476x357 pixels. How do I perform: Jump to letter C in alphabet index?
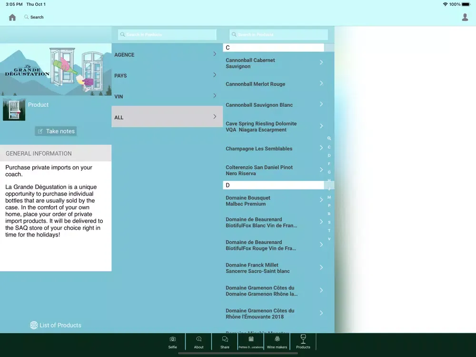(x=329, y=147)
